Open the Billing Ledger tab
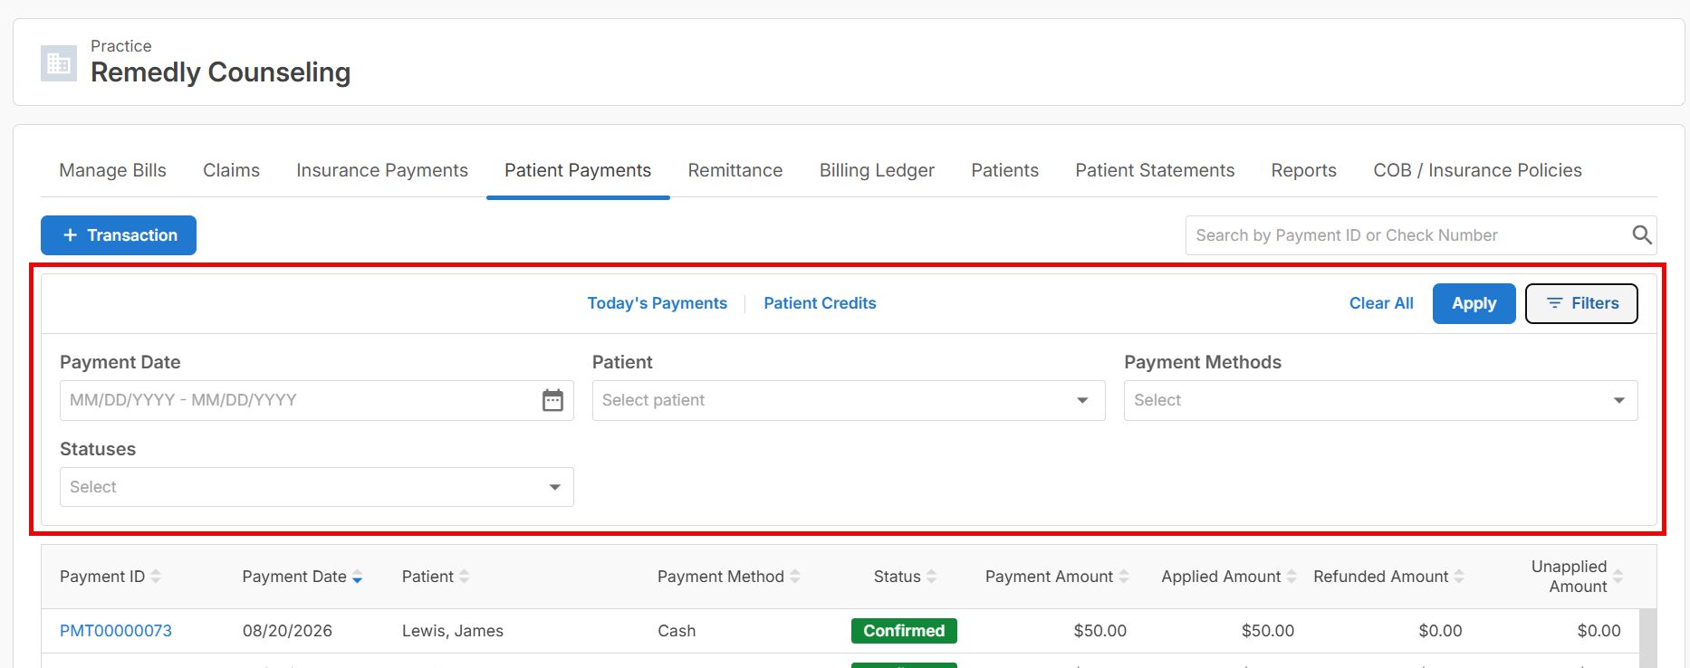This screenshot has width=1690, height=668. click(877, 170)
